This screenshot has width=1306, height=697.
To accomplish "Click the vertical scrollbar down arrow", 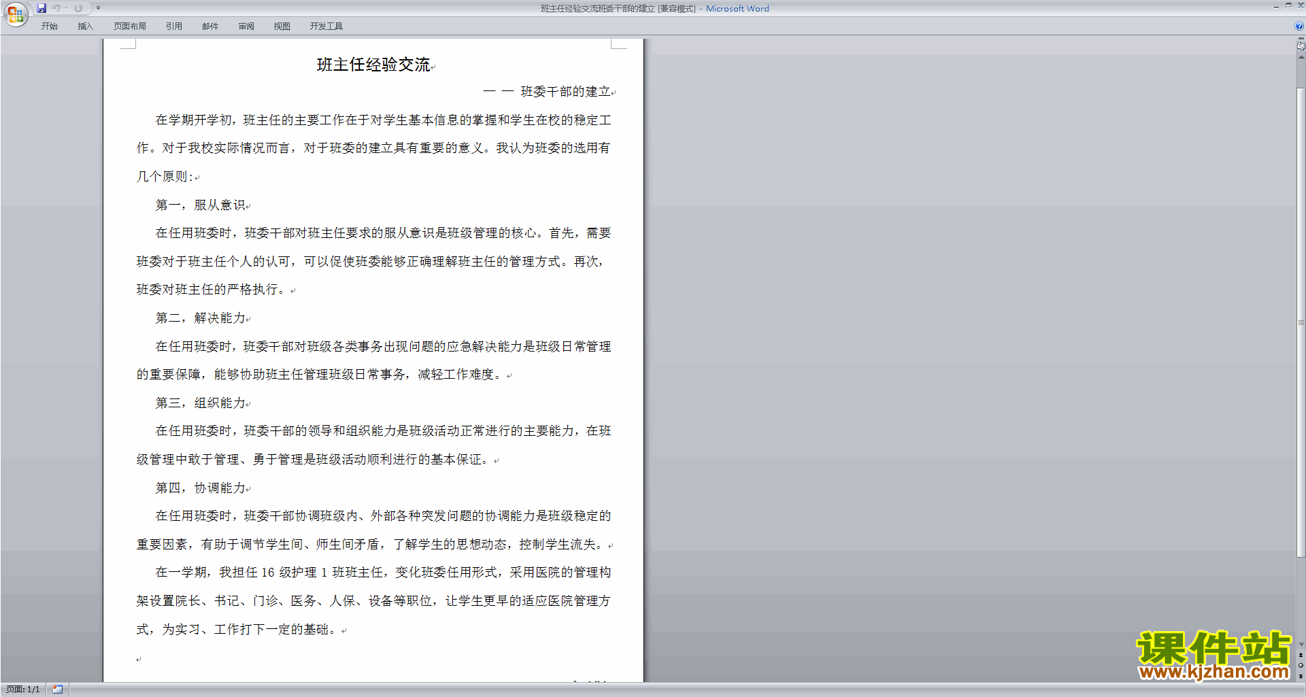I will tap(1301, 645).
